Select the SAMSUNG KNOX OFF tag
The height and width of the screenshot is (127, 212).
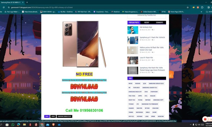[x=135, y=92]
